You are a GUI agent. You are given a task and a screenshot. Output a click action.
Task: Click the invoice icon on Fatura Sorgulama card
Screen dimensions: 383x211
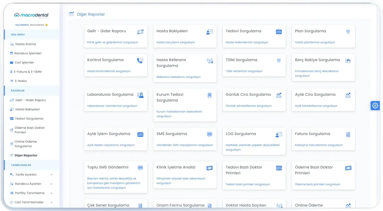pos(348,135)
